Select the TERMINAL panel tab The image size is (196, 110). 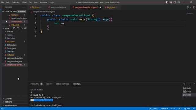tap(77, 84)
